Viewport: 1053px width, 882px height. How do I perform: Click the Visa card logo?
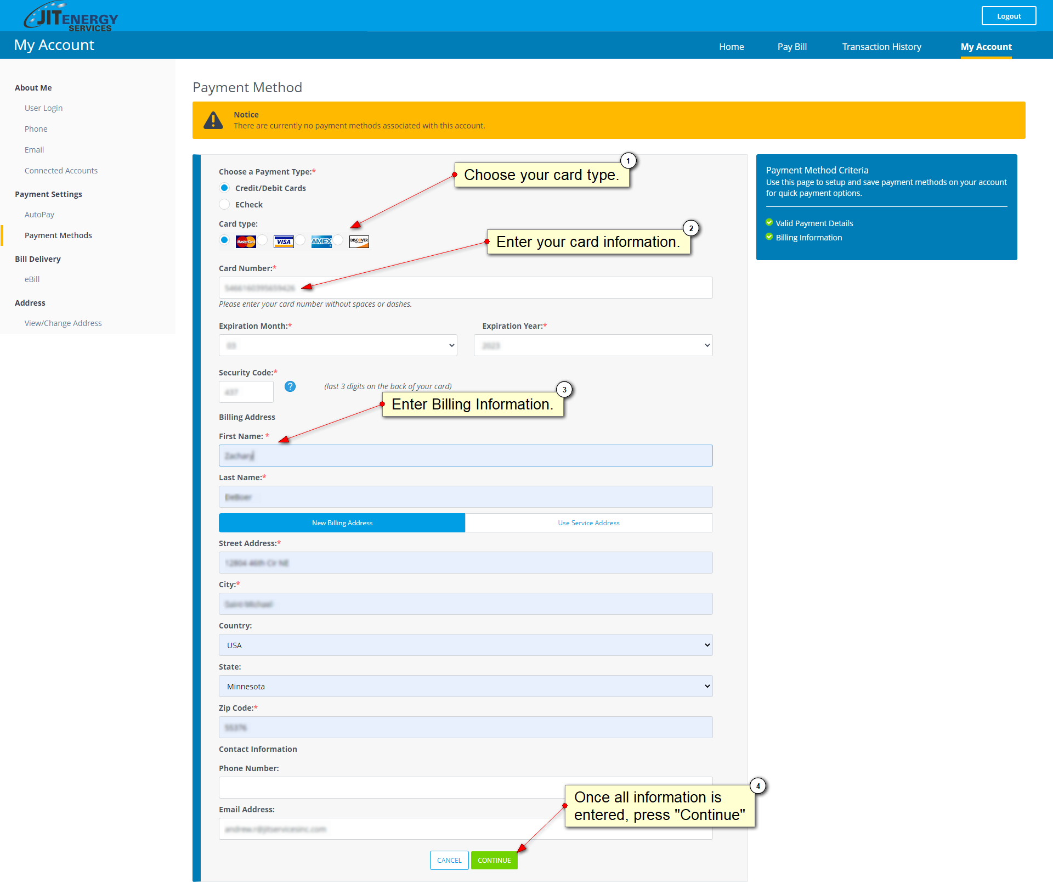284,241
